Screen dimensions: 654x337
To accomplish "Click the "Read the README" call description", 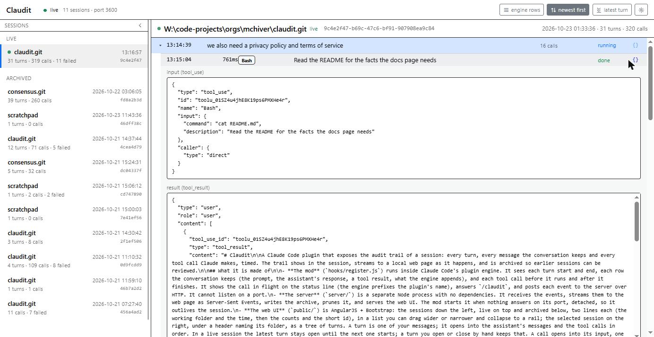I will (x=365, y=60).
